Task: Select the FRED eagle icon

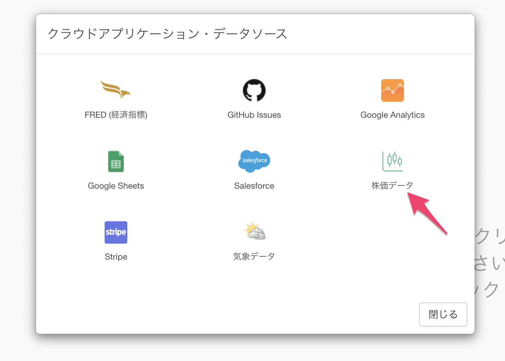Action: pos(116,90)
